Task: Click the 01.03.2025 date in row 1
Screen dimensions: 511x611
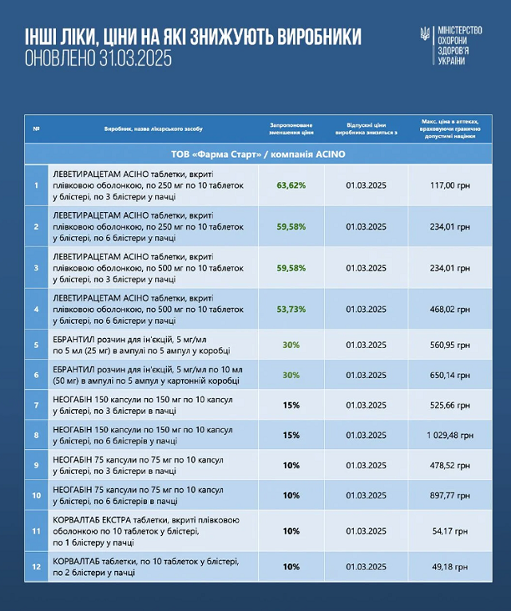Action: (x=366, y=186)
